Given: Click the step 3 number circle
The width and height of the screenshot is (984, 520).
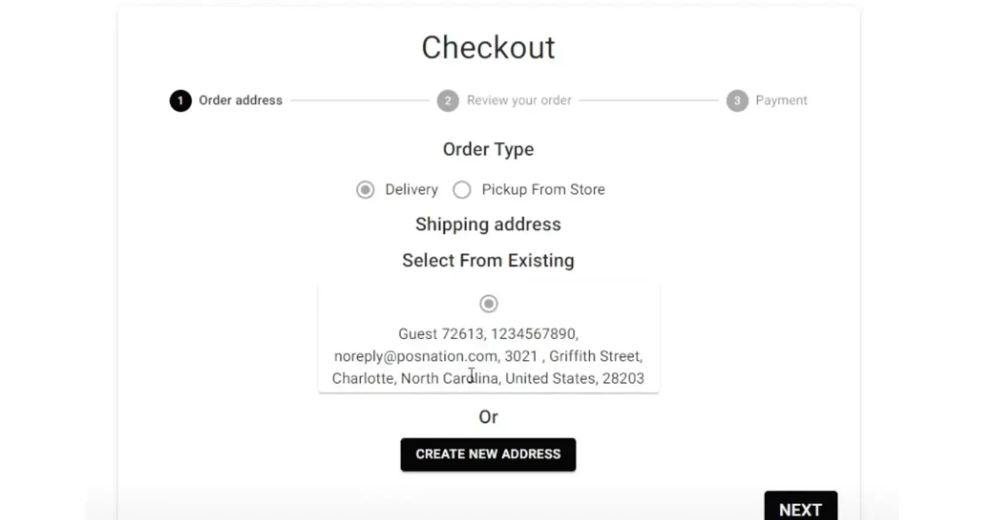Looking at the screenshot, I should click(737, 101).
